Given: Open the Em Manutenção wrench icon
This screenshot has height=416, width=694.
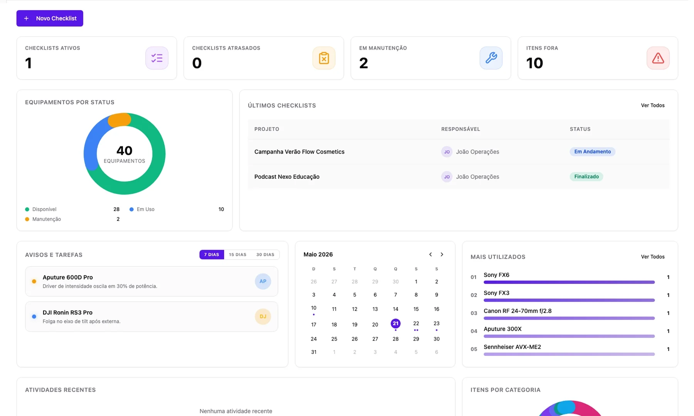Looking at the screenshot, I should pos(491,58).
